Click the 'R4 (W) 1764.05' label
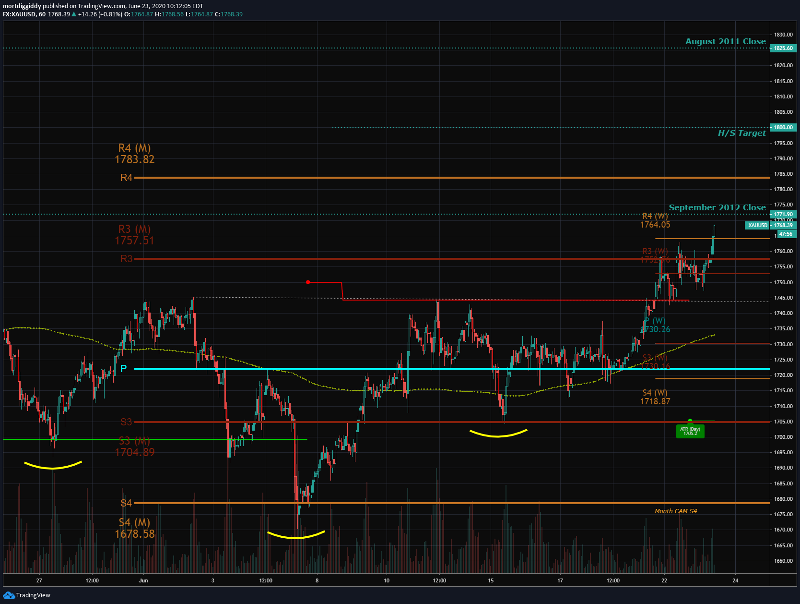This screenshot has height=604, width=800. pos(655,220)
